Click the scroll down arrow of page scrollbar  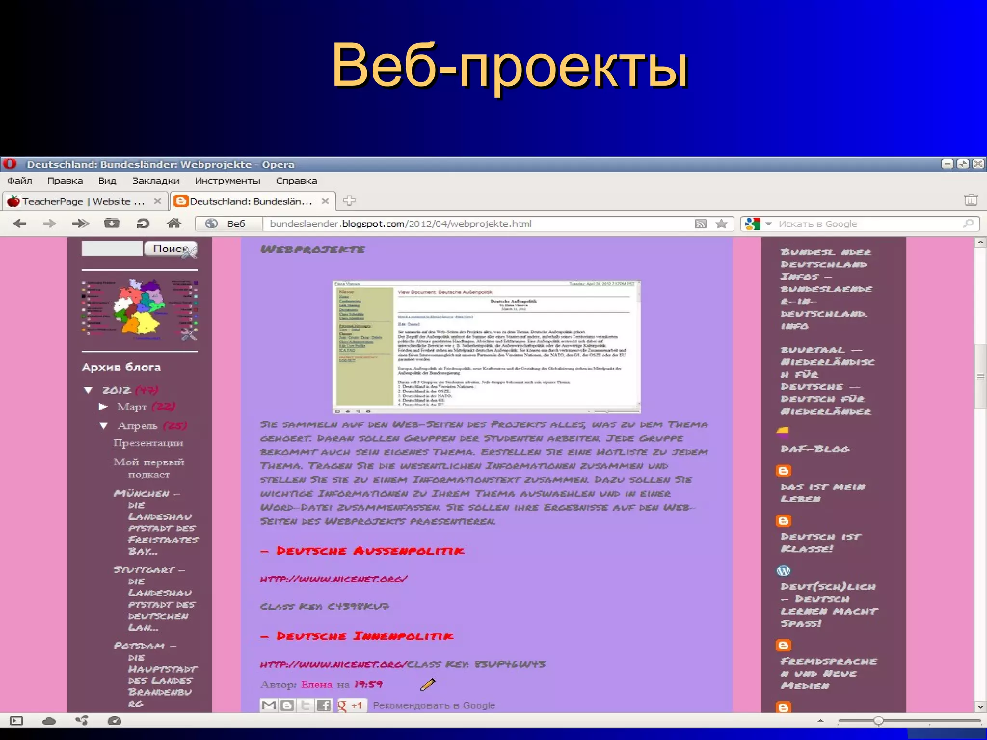click(980, 707)
